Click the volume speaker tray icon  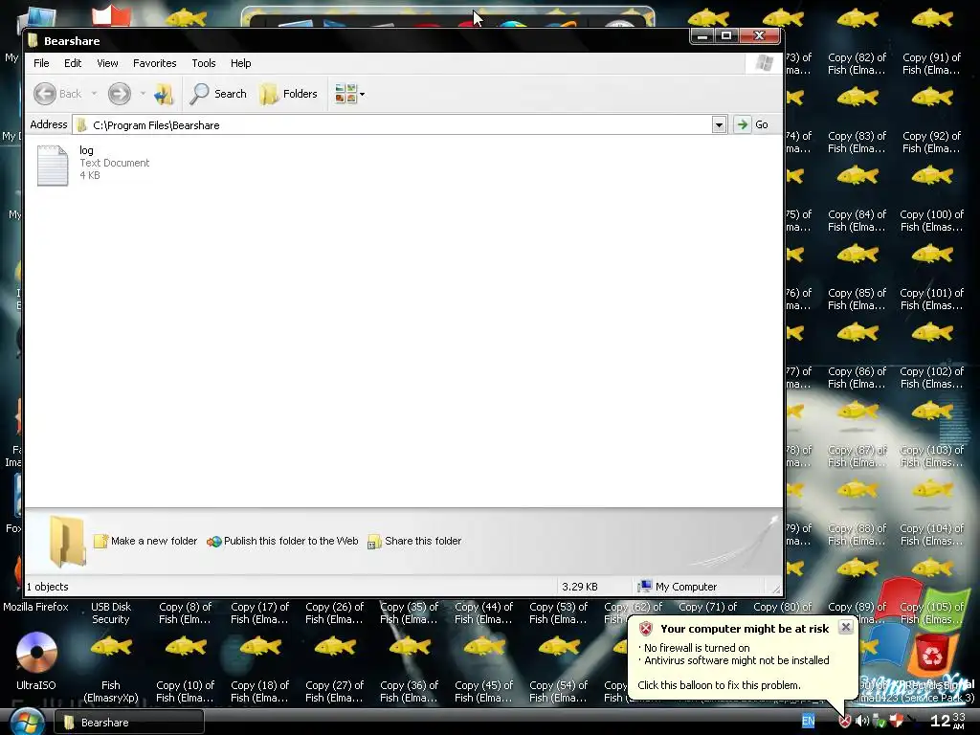tap(862, 722)
